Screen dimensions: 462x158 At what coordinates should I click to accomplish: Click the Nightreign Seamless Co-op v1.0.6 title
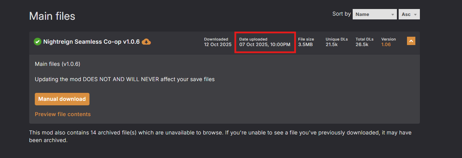(91, 42)
